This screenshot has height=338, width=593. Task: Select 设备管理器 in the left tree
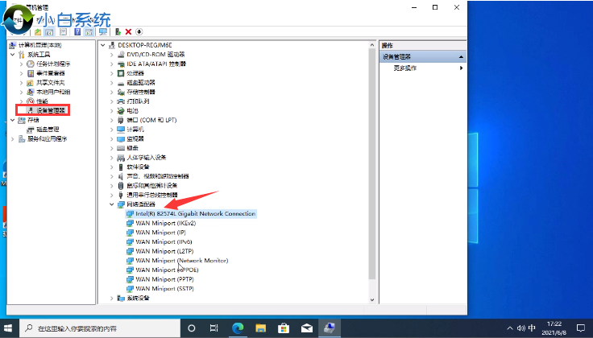click(x=50, y=110)
